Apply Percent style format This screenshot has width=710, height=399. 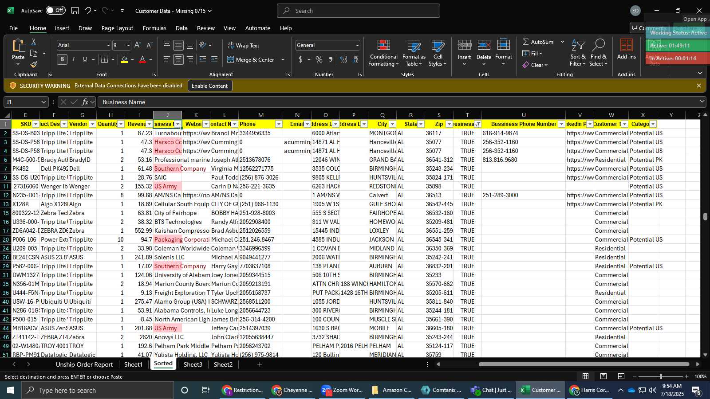click(319, 59)
